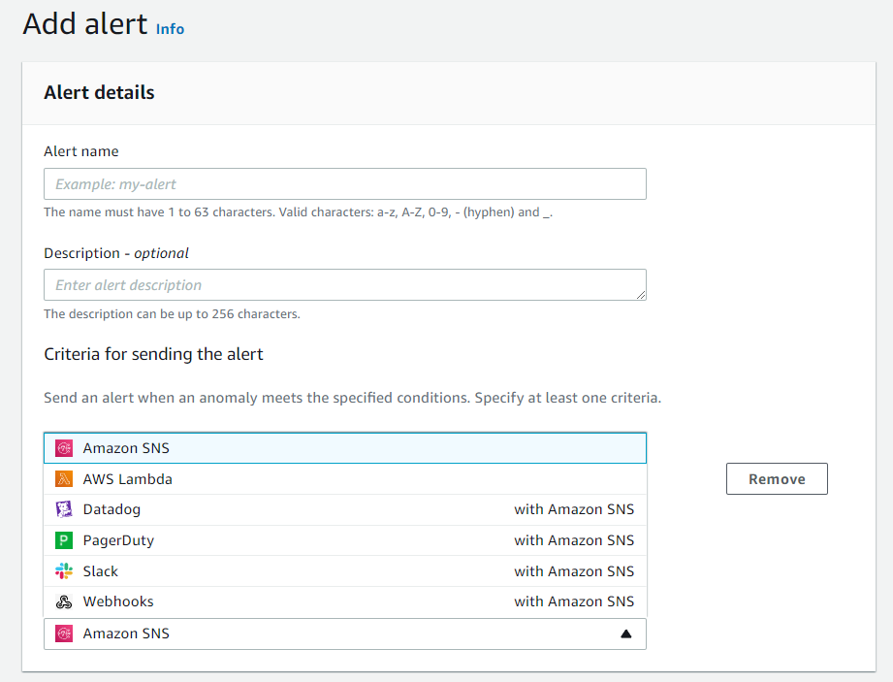Click the colorful Slack logo icon
893x682 pixels.
point(64,570)
